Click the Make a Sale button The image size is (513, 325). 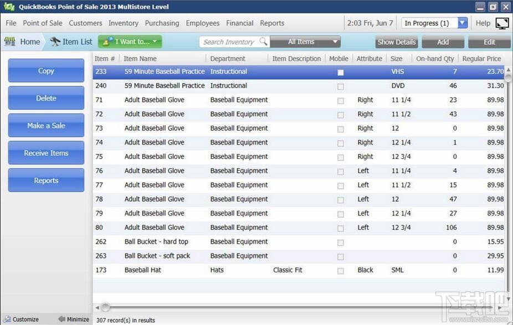46,125
